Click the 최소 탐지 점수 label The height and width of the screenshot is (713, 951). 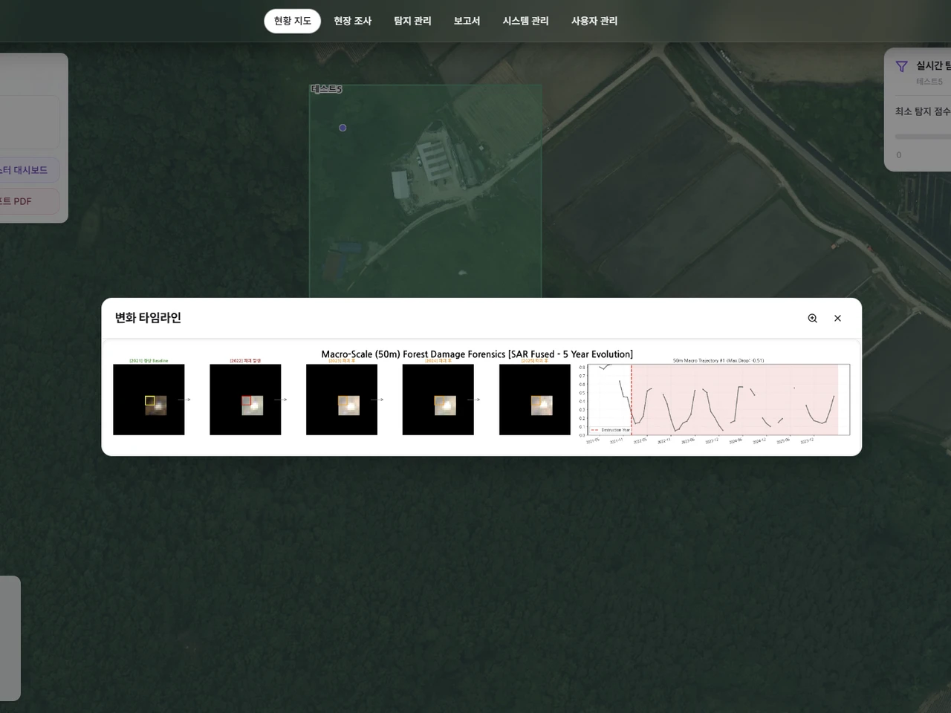(x=923, y=111)
